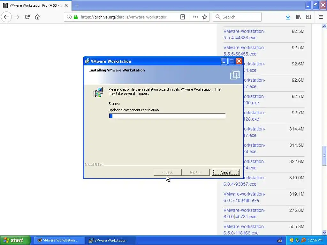Download VMware-workstation-6.0.4-93057.exe
327x245 pixels.
tap(244, 181)
